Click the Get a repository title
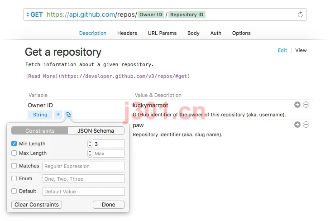 pyautogui.click(x=63, y=52)
